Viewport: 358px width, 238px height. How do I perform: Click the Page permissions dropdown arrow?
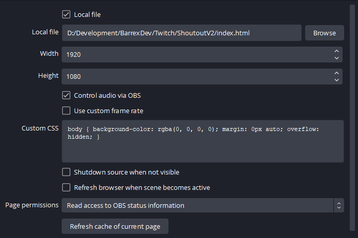(x=338, y=206)
